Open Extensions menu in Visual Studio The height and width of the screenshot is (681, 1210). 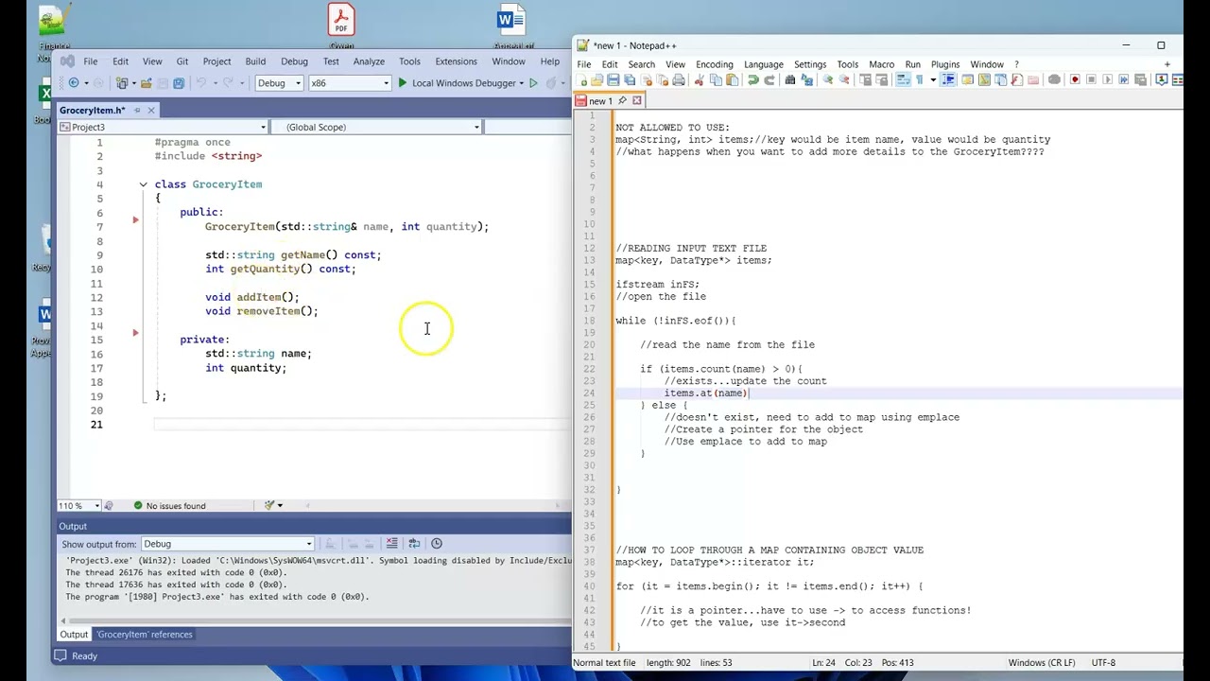(457, 61)
